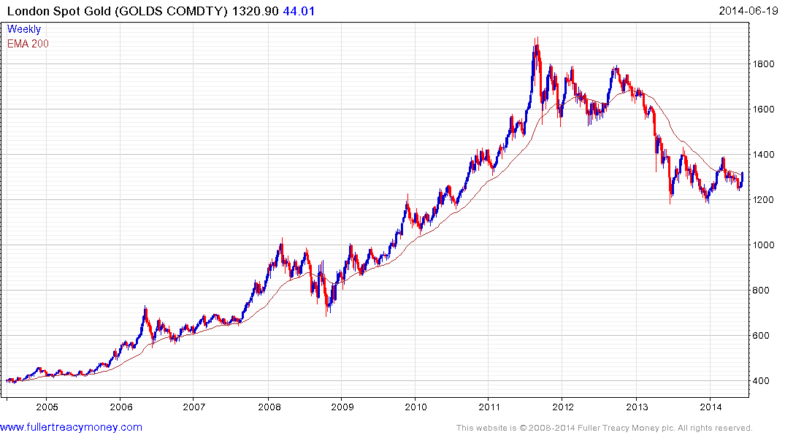The height and width of the screenshot is (438, 785).
Task: Click the 2009 x-axis label
Action: coord(342,407)
